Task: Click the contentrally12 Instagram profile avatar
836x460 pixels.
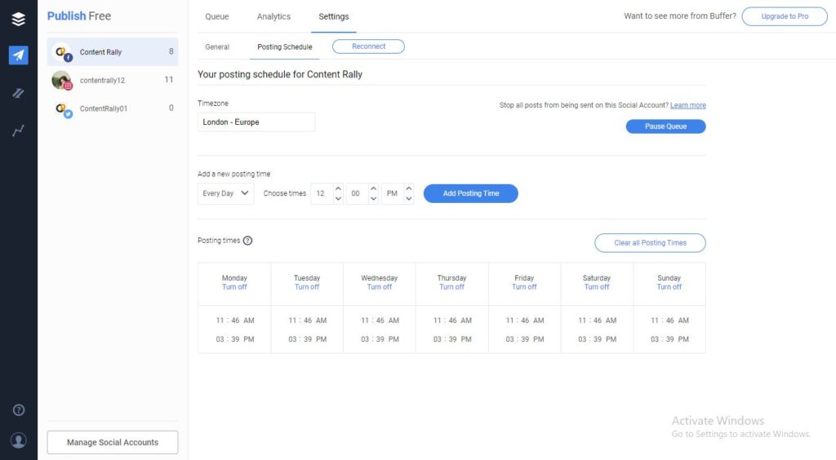Action: pos(62,81)
